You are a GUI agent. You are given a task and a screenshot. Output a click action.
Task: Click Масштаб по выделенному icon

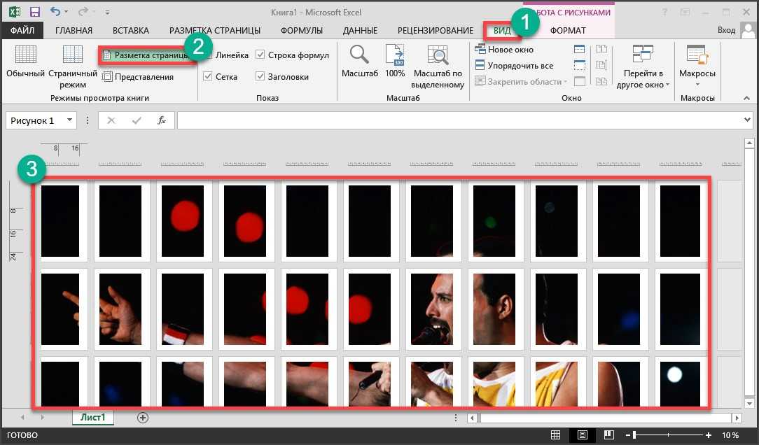tap(438, 55)
